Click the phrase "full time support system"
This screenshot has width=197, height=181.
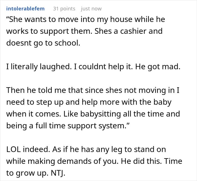click(x=84, y=125)
